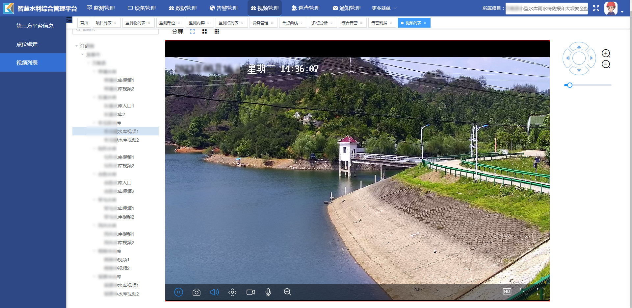
Task: Open PTZ control icon in player bar
Action: point(232,292)
